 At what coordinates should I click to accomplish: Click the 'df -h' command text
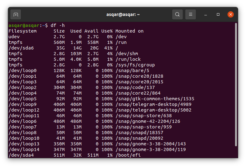(x=58, y=25)
